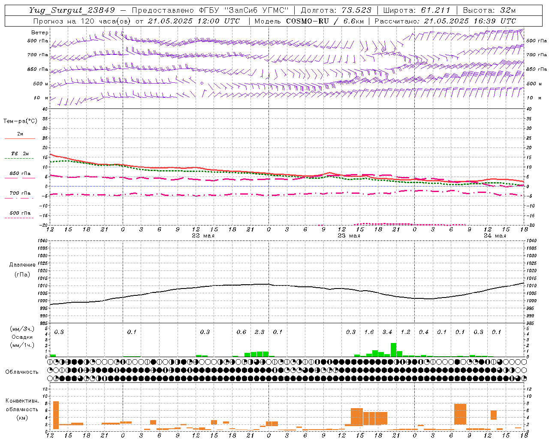549x439 pixels.
Task: Click the 'Модель COSMO-RU / 6.6км' label
Action: [309, 21]
